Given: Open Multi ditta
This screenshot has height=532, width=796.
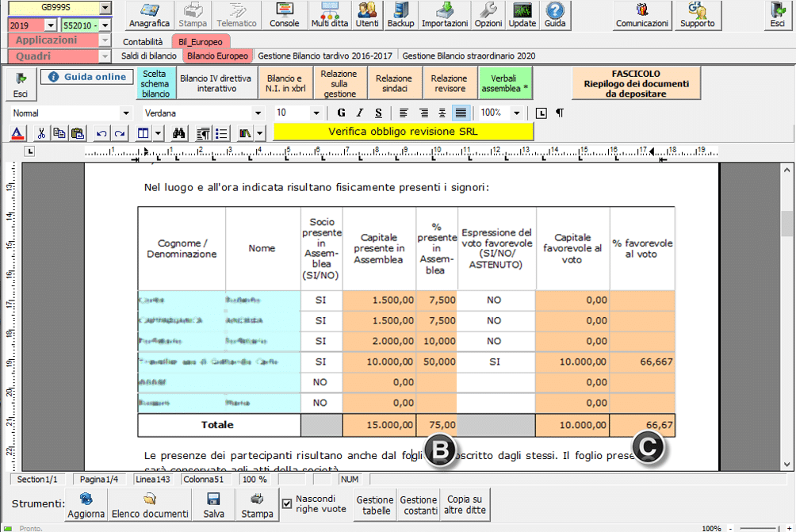Looking at the screenshot, I should (x=330, y=15).
